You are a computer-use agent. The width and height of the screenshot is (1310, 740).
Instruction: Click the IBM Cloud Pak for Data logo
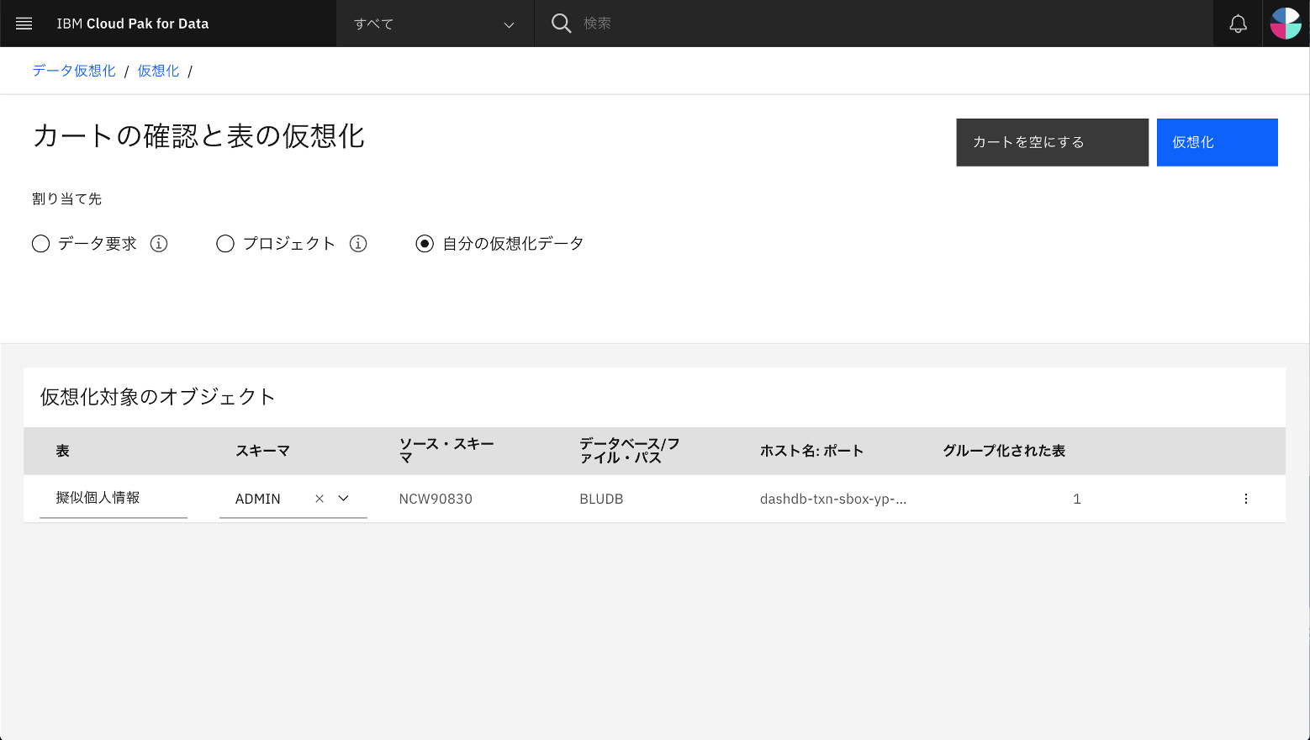click(131, 23)
